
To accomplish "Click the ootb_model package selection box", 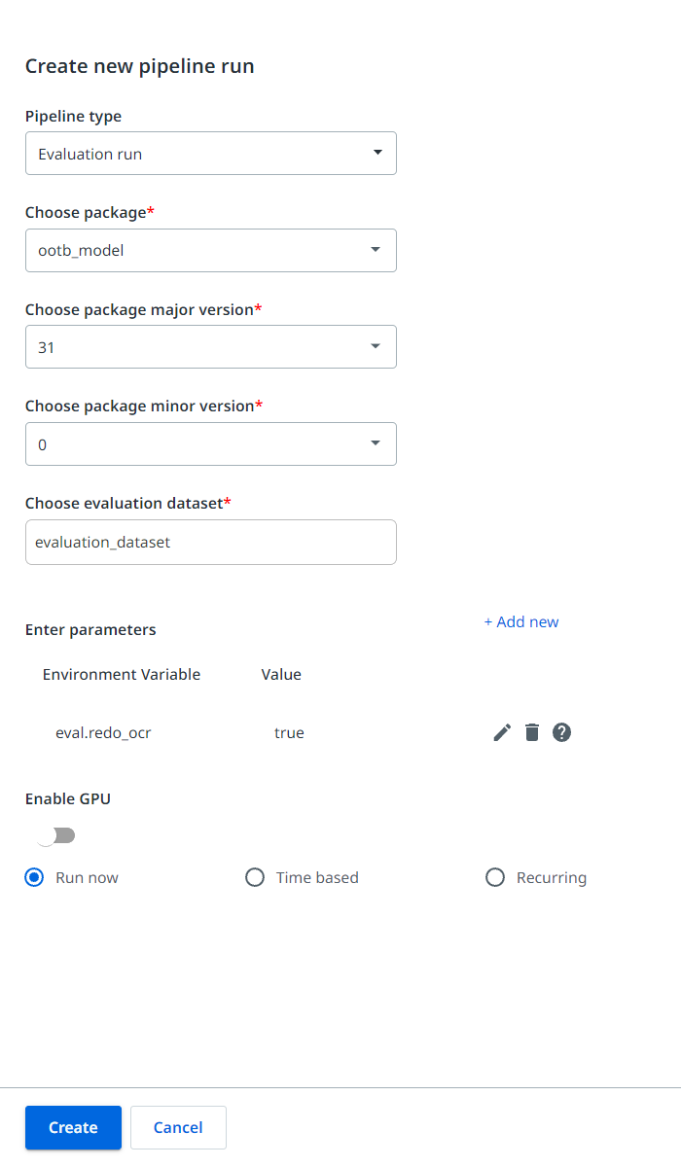I will point(210,250).
